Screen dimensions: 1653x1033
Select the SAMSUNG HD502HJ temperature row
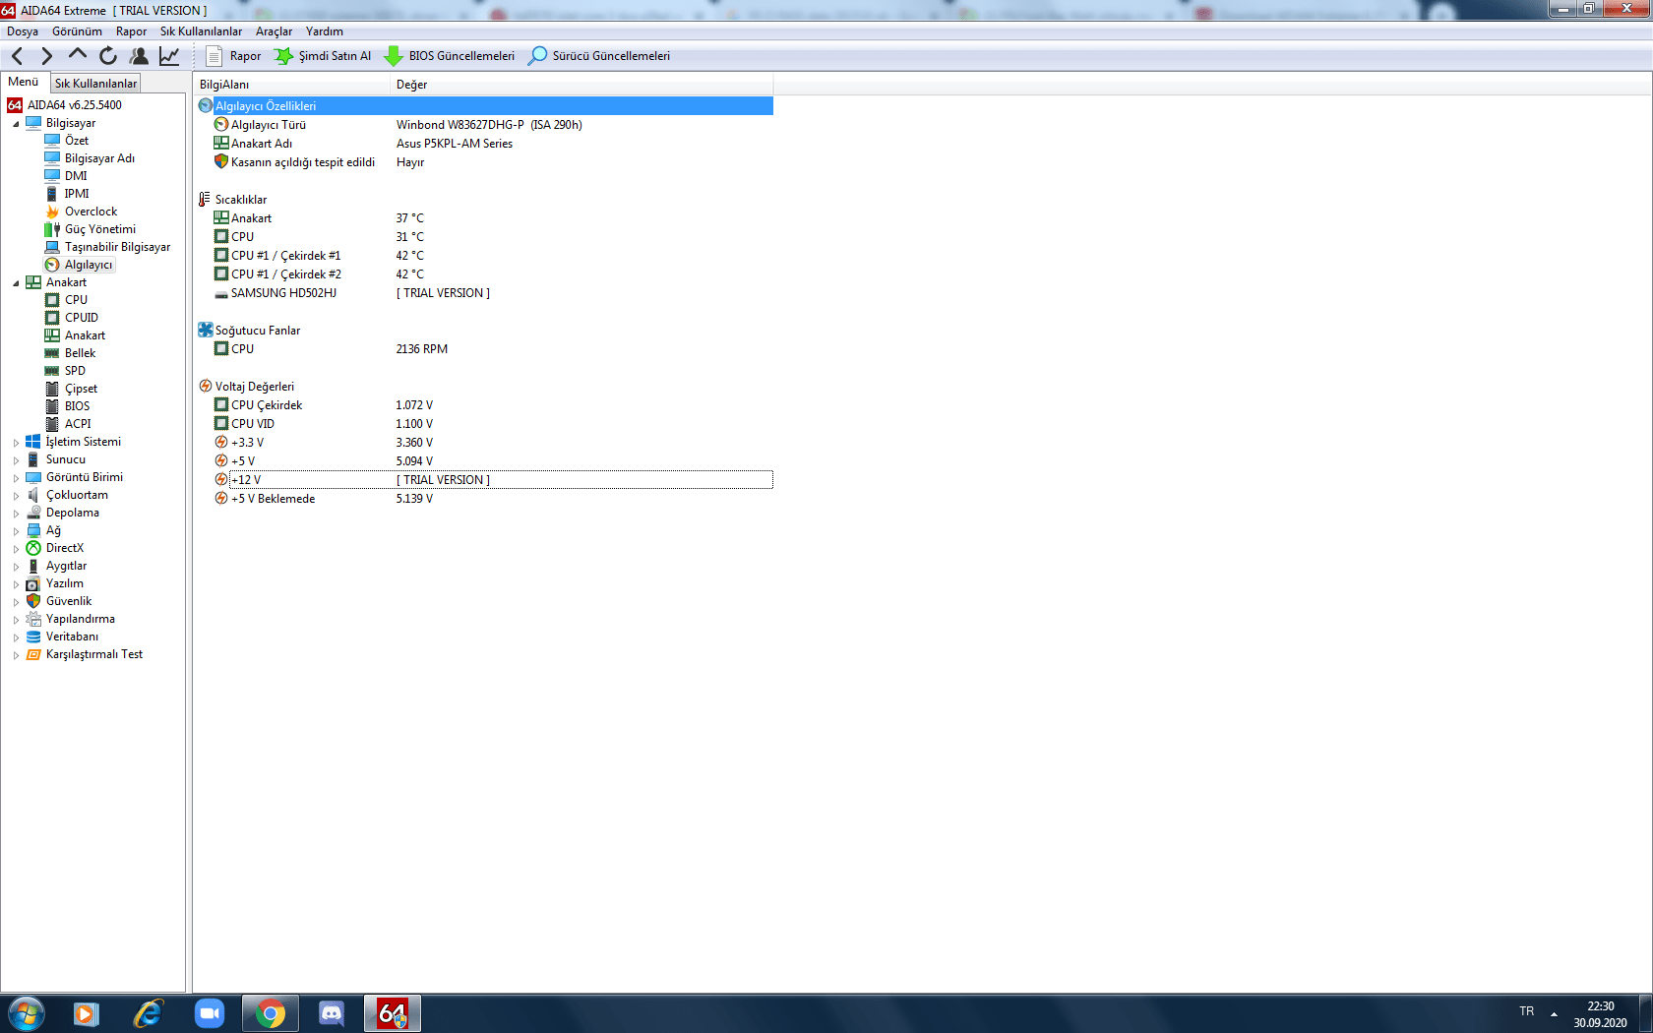485,293
